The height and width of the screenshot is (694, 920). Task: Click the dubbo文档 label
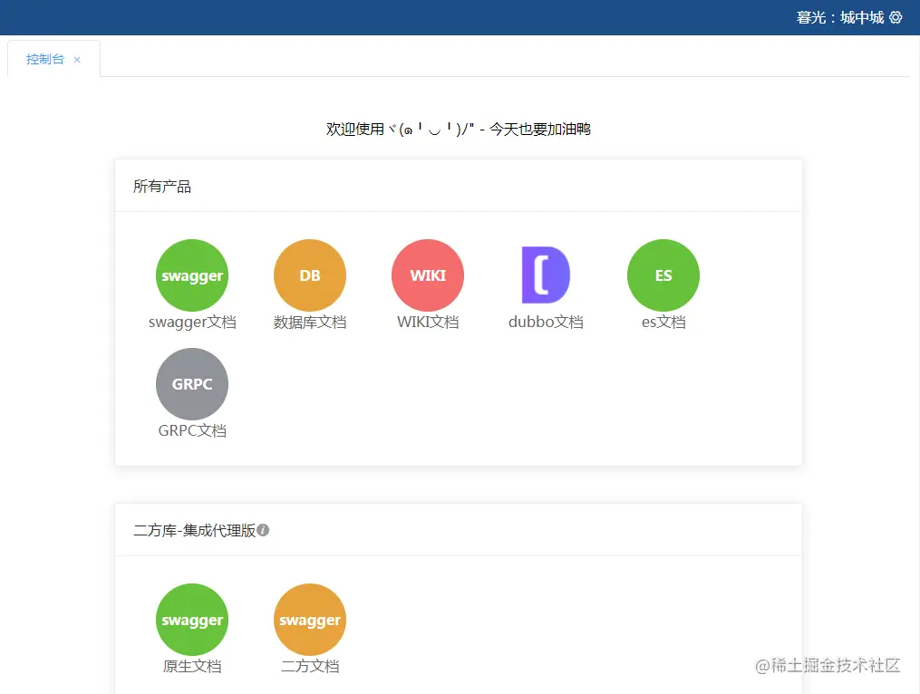pyautogui.click(x=546, y=322)
